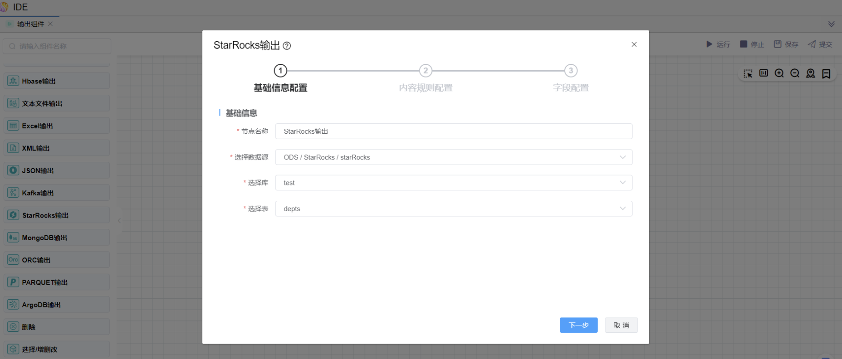Go to step 2 内容规则配置
842x359 pixels.
tap(426, 71)
